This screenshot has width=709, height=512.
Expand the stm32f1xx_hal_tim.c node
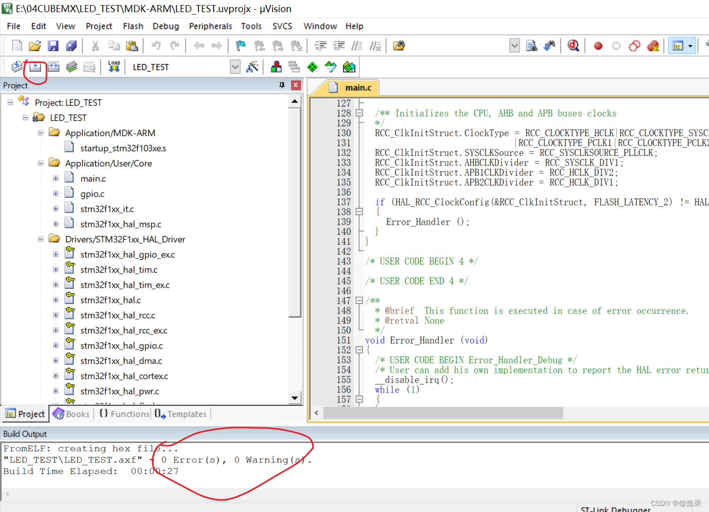[56, 269]
